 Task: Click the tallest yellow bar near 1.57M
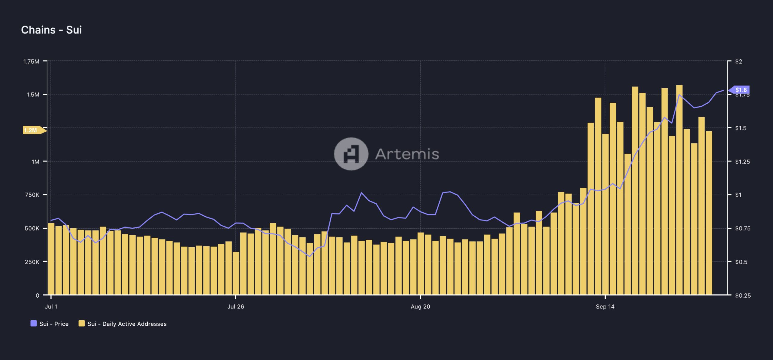coord(679,190)
